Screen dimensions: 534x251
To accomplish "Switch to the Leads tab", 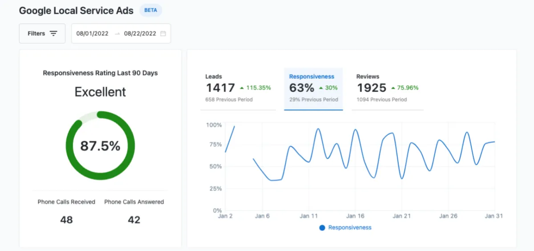I will (238, 89).
